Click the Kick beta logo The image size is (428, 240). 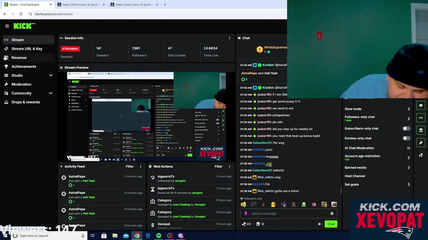point(24,26)
